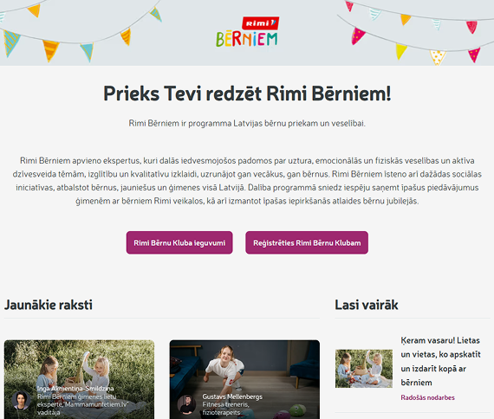The width and height of the screenshot is (494, 419).
Task: Click the Jaunākie raksti heading
Action: click(49, 305)
